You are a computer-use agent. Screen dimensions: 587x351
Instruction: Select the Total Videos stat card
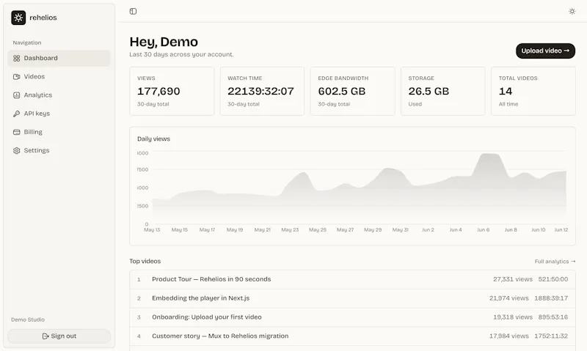pos(533,91)
